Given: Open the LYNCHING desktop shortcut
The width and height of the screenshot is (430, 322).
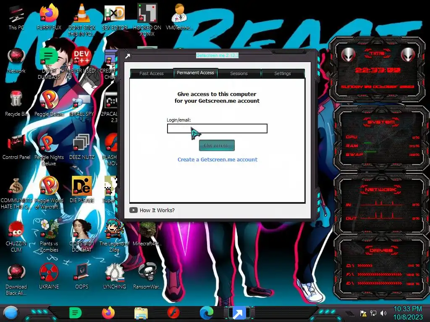Looking at the screenshot, I should [x=115, y=277].
